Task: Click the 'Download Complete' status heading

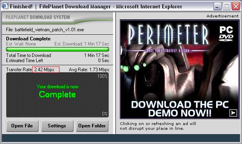Action: [28, 39]
